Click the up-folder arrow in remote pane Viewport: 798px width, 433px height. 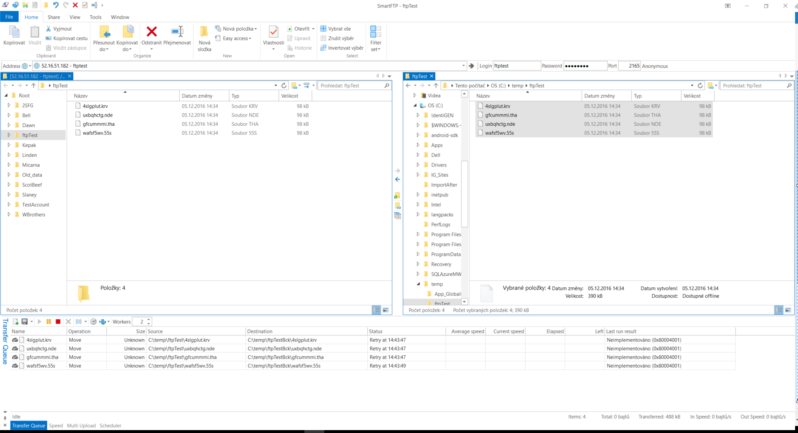click(x=34, y=86)
